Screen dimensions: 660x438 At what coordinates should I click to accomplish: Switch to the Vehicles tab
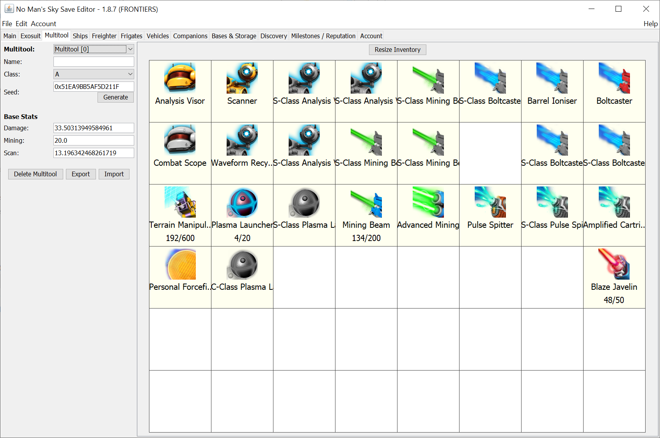[158, 36]
